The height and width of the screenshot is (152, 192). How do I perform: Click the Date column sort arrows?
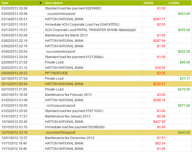point(40,3)
